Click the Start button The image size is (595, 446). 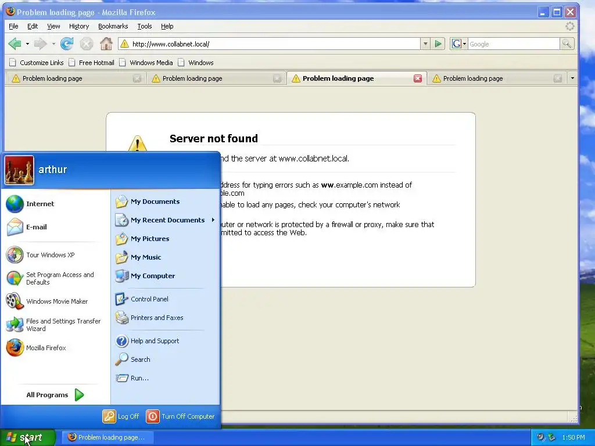[27, 437]
